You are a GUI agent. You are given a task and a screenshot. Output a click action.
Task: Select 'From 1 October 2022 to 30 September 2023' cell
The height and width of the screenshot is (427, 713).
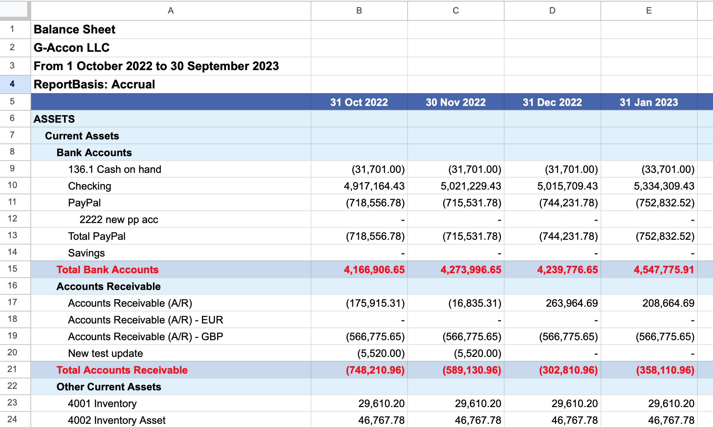(x=171, y=66)
